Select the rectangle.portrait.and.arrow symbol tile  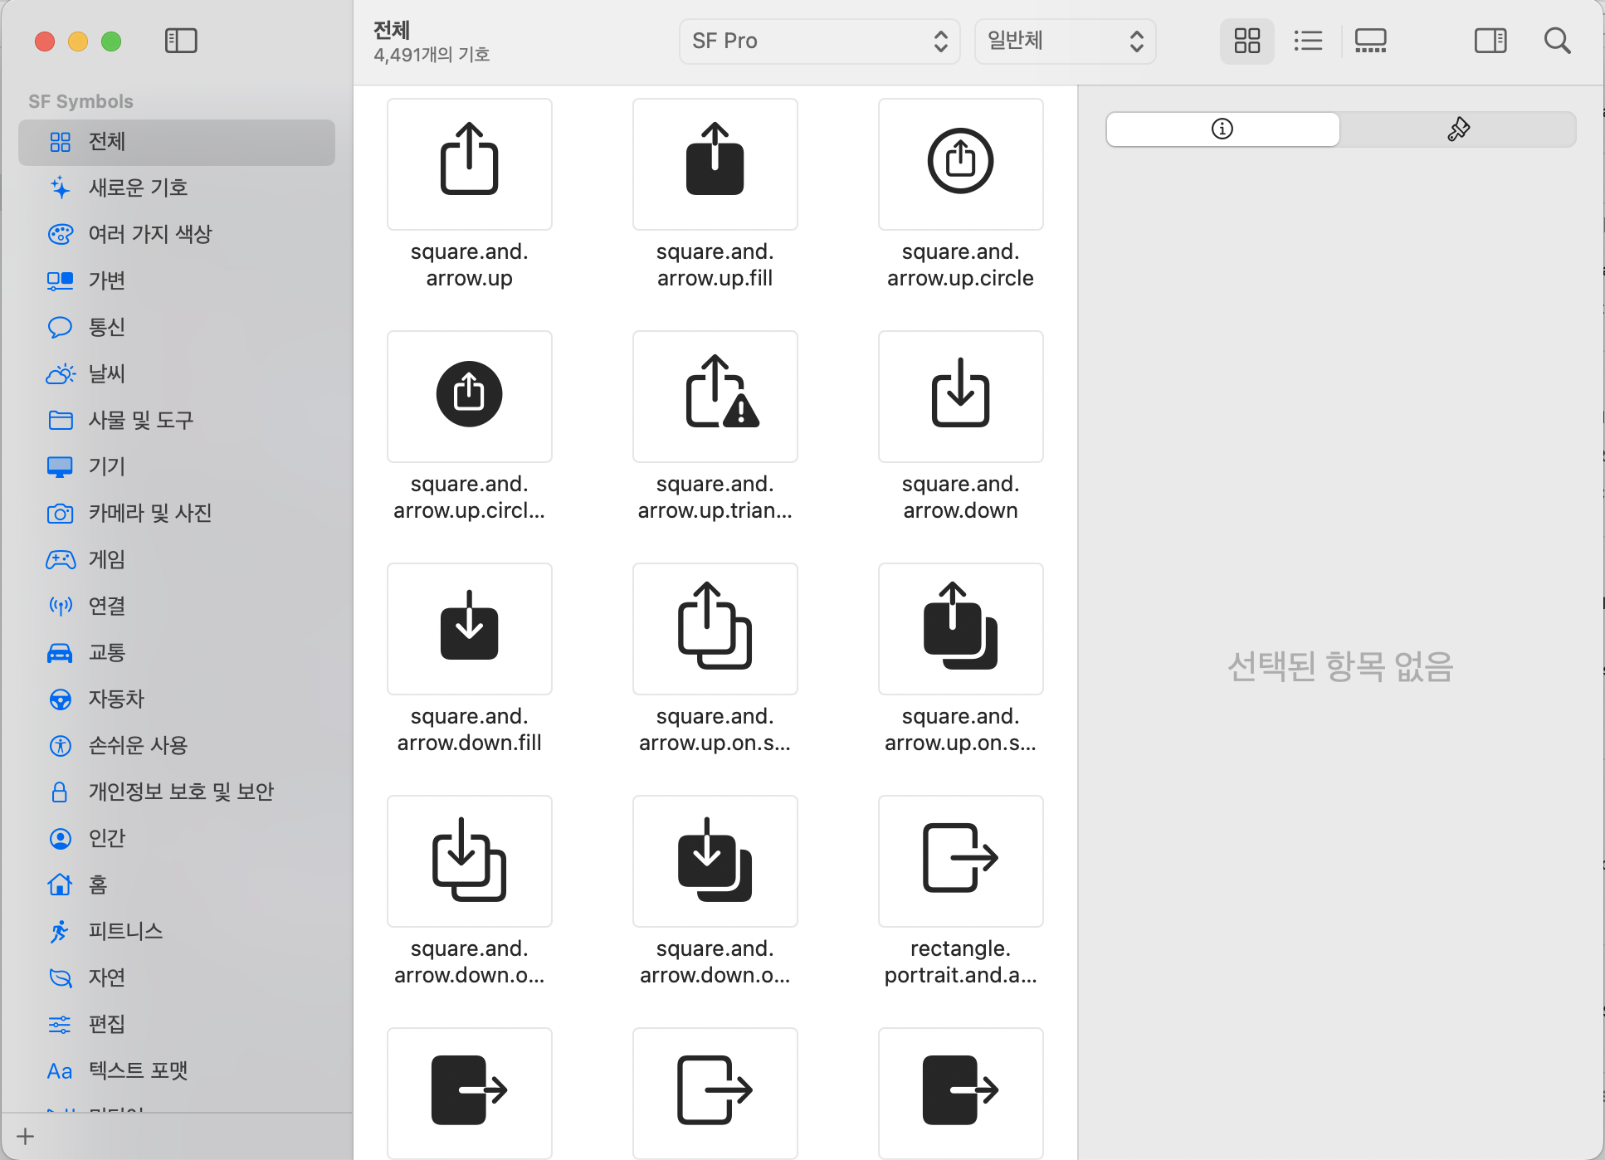960,861
